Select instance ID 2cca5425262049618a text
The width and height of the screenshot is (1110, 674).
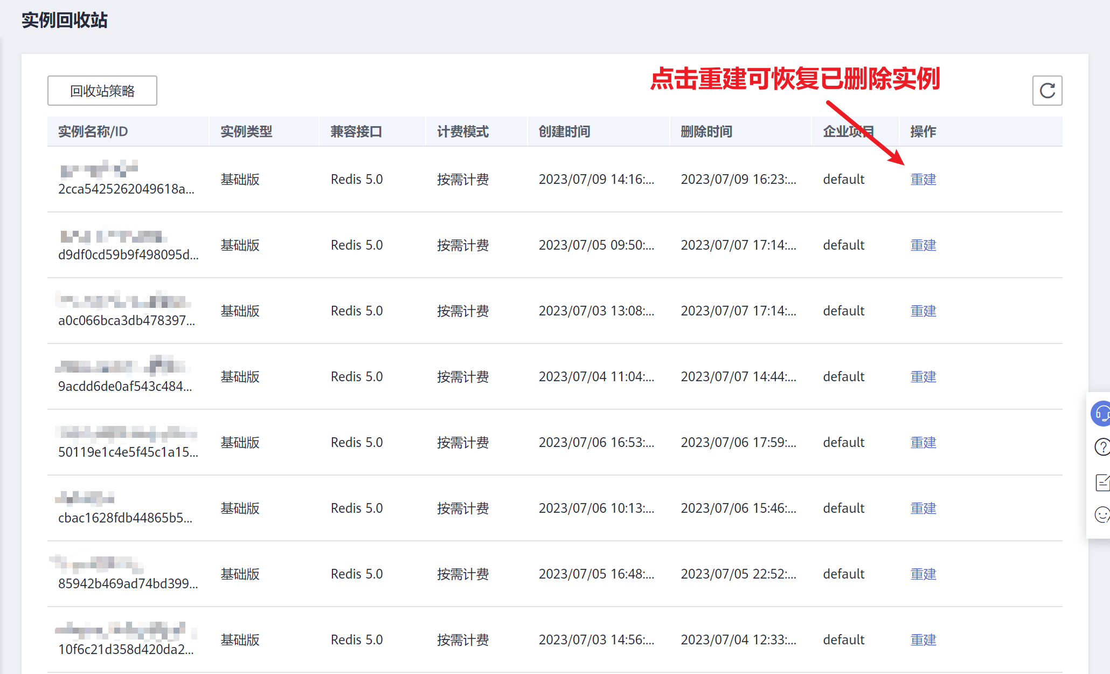[x=126, y=189]
